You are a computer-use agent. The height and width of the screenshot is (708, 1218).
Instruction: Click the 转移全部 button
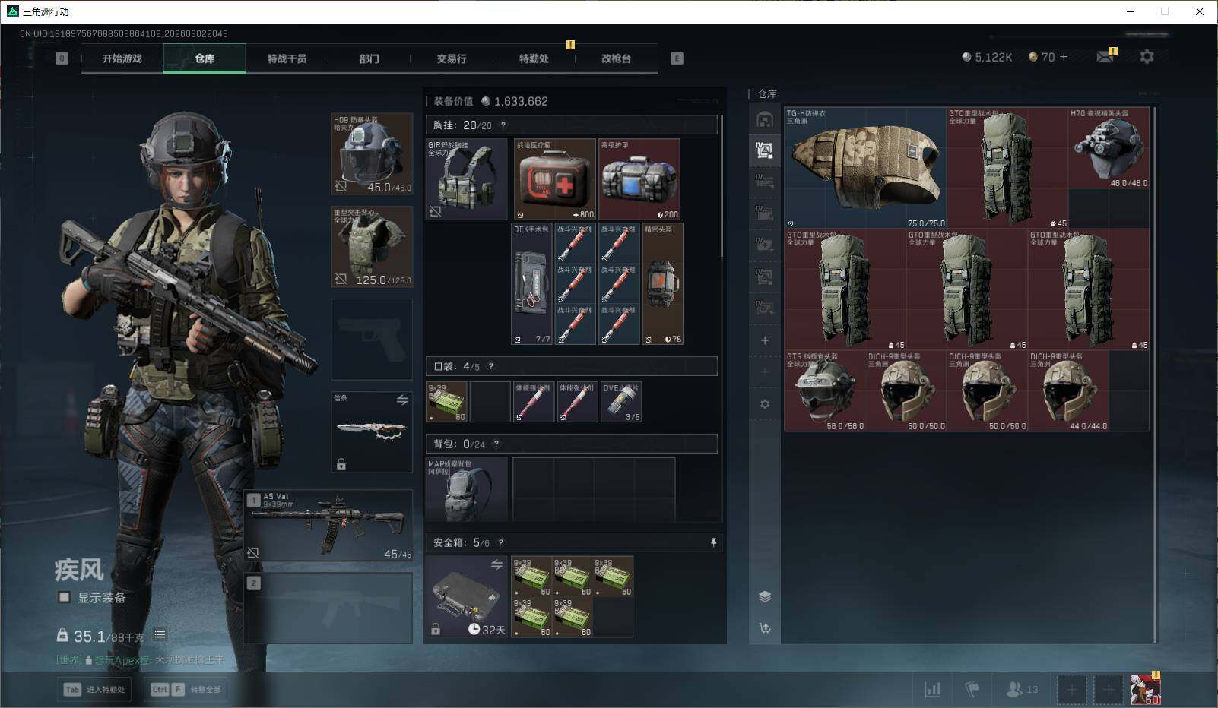tap(186, 690)
